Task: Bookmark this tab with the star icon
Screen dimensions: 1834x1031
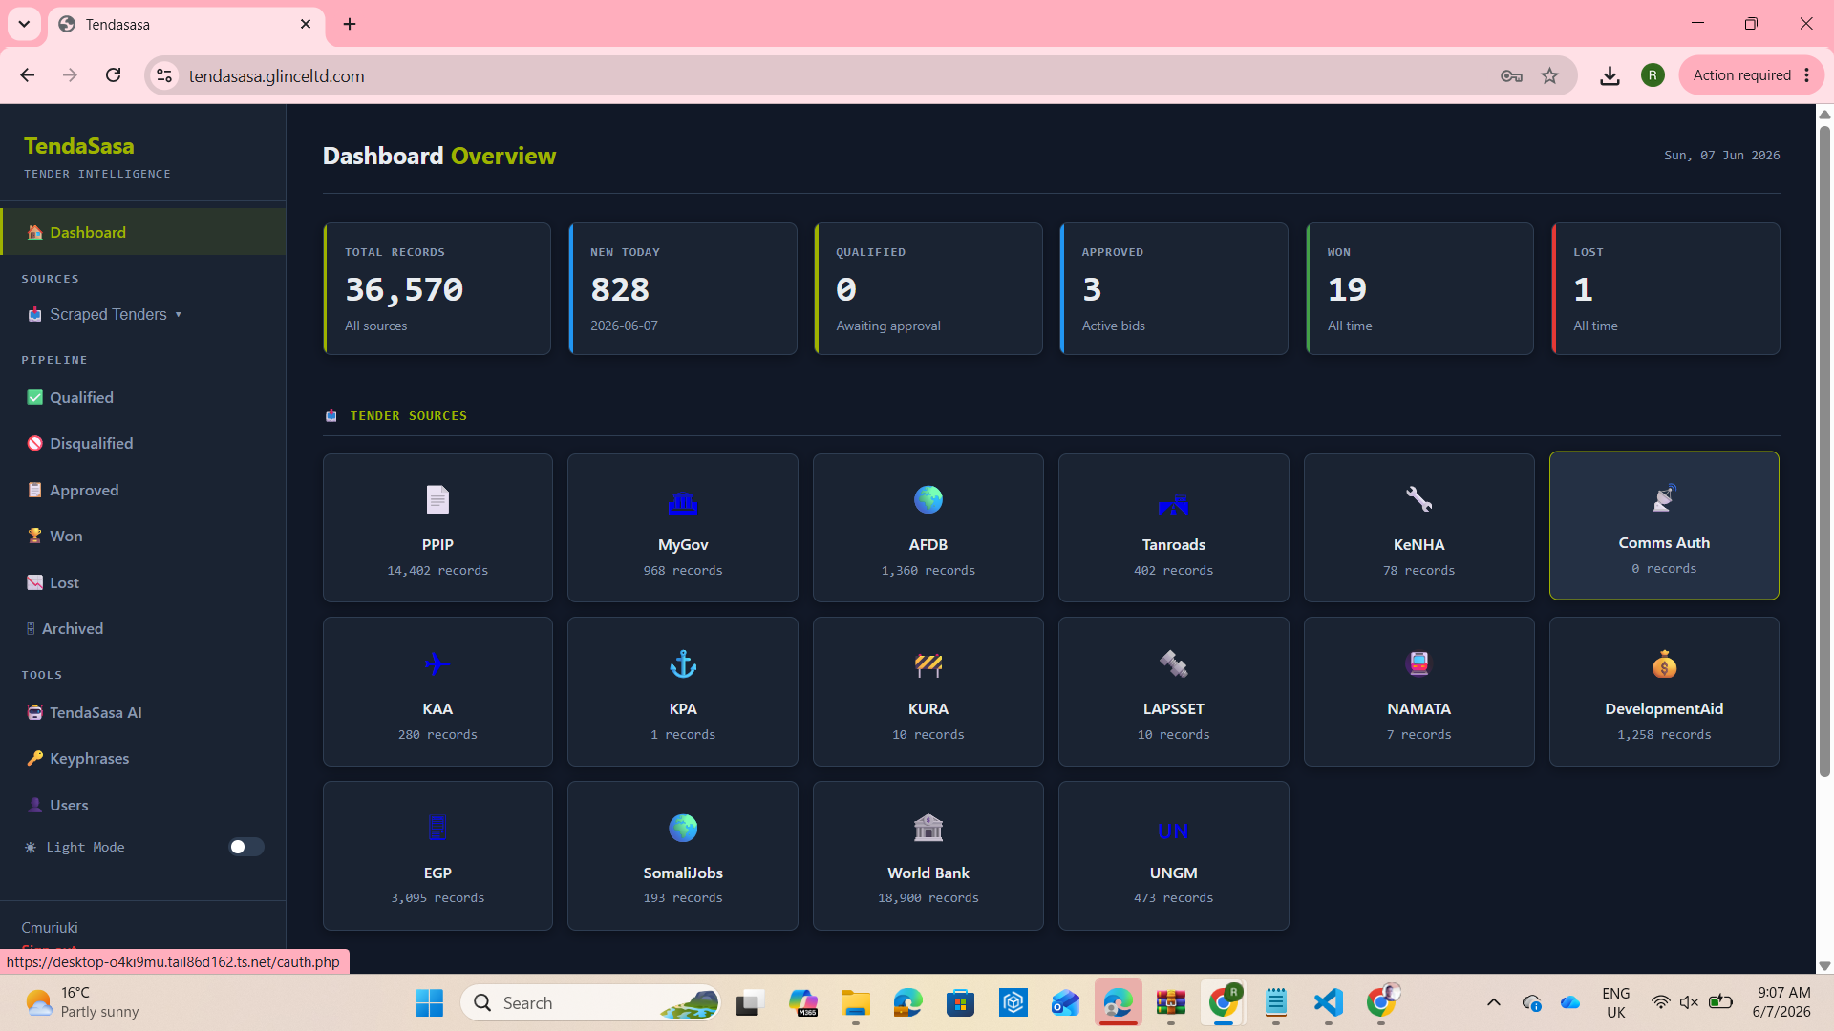Action: tap(1549, 75)
